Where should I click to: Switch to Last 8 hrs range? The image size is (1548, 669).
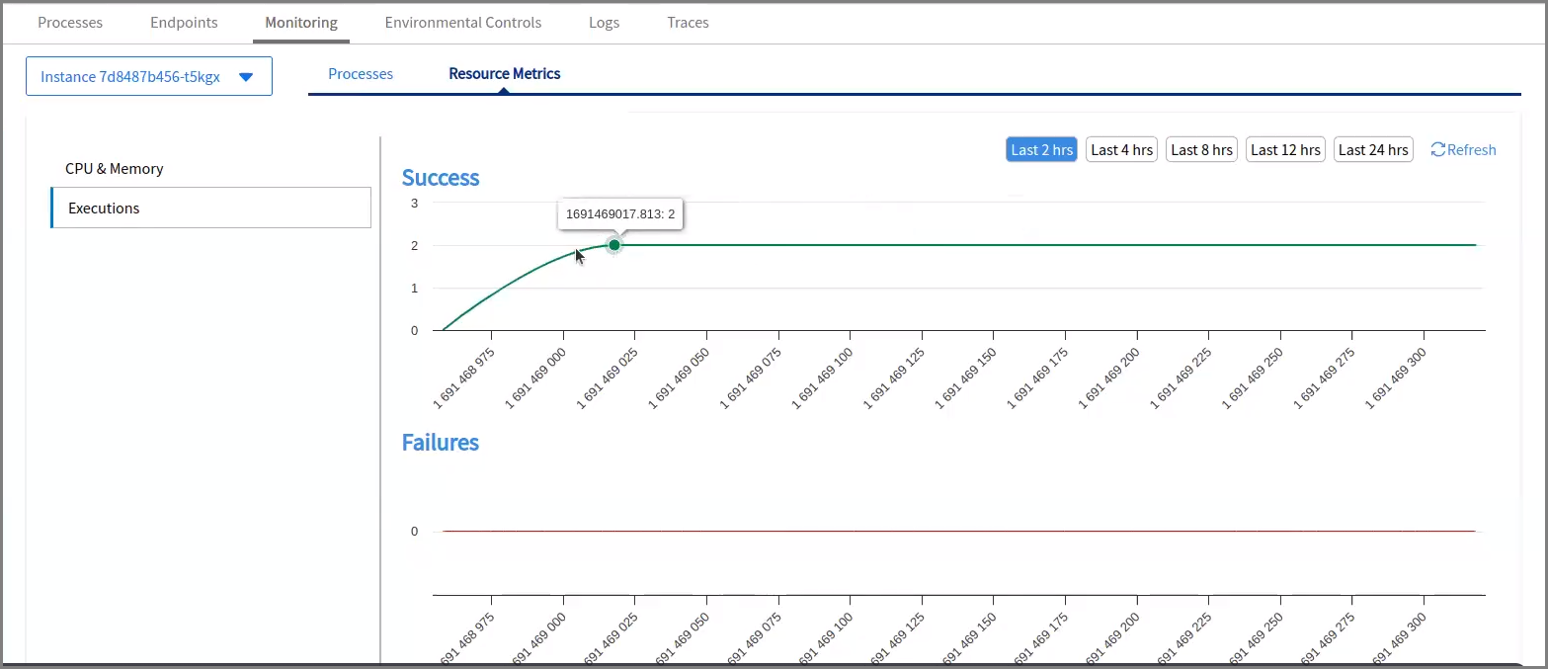(x=1201, y=150)
